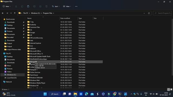Click the Rename toolbar icon
173x97 pixels.
[x=34, y=6]
